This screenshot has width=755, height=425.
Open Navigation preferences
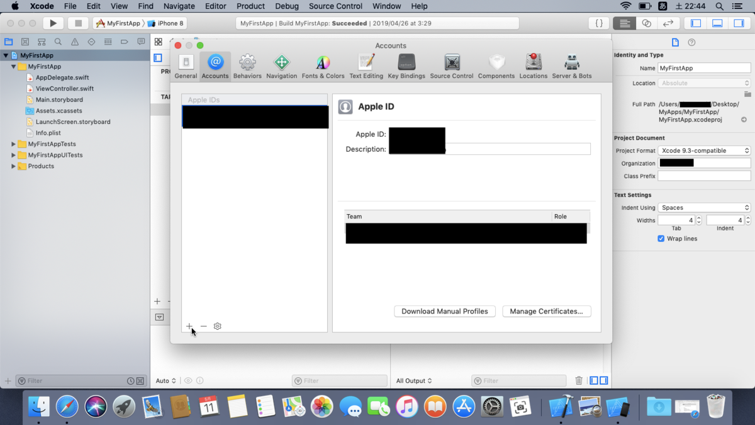pyautogui.click(x=281, y=66)
